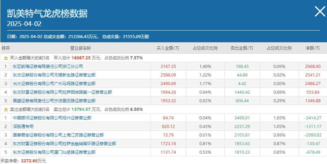Select net amount 2541.21 cell
The width and height of the screenshot is (327, 164).
pyautogui.click(x=313, y=75)
